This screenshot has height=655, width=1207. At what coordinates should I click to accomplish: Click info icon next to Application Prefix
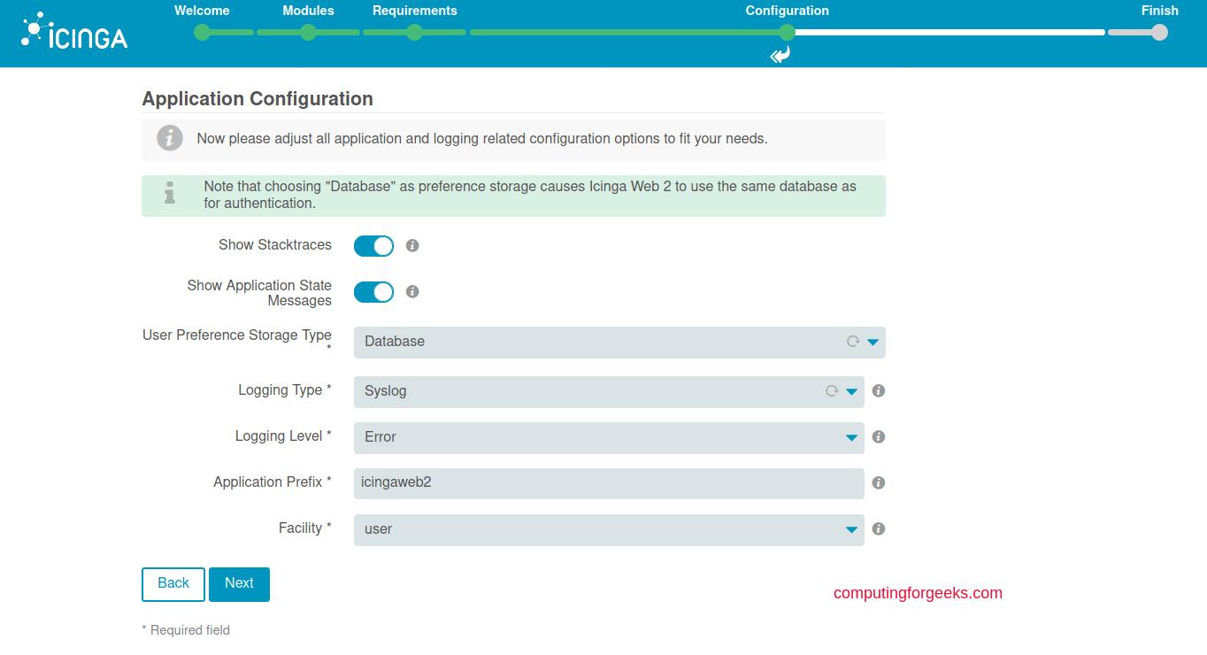(x=879, y=483)
